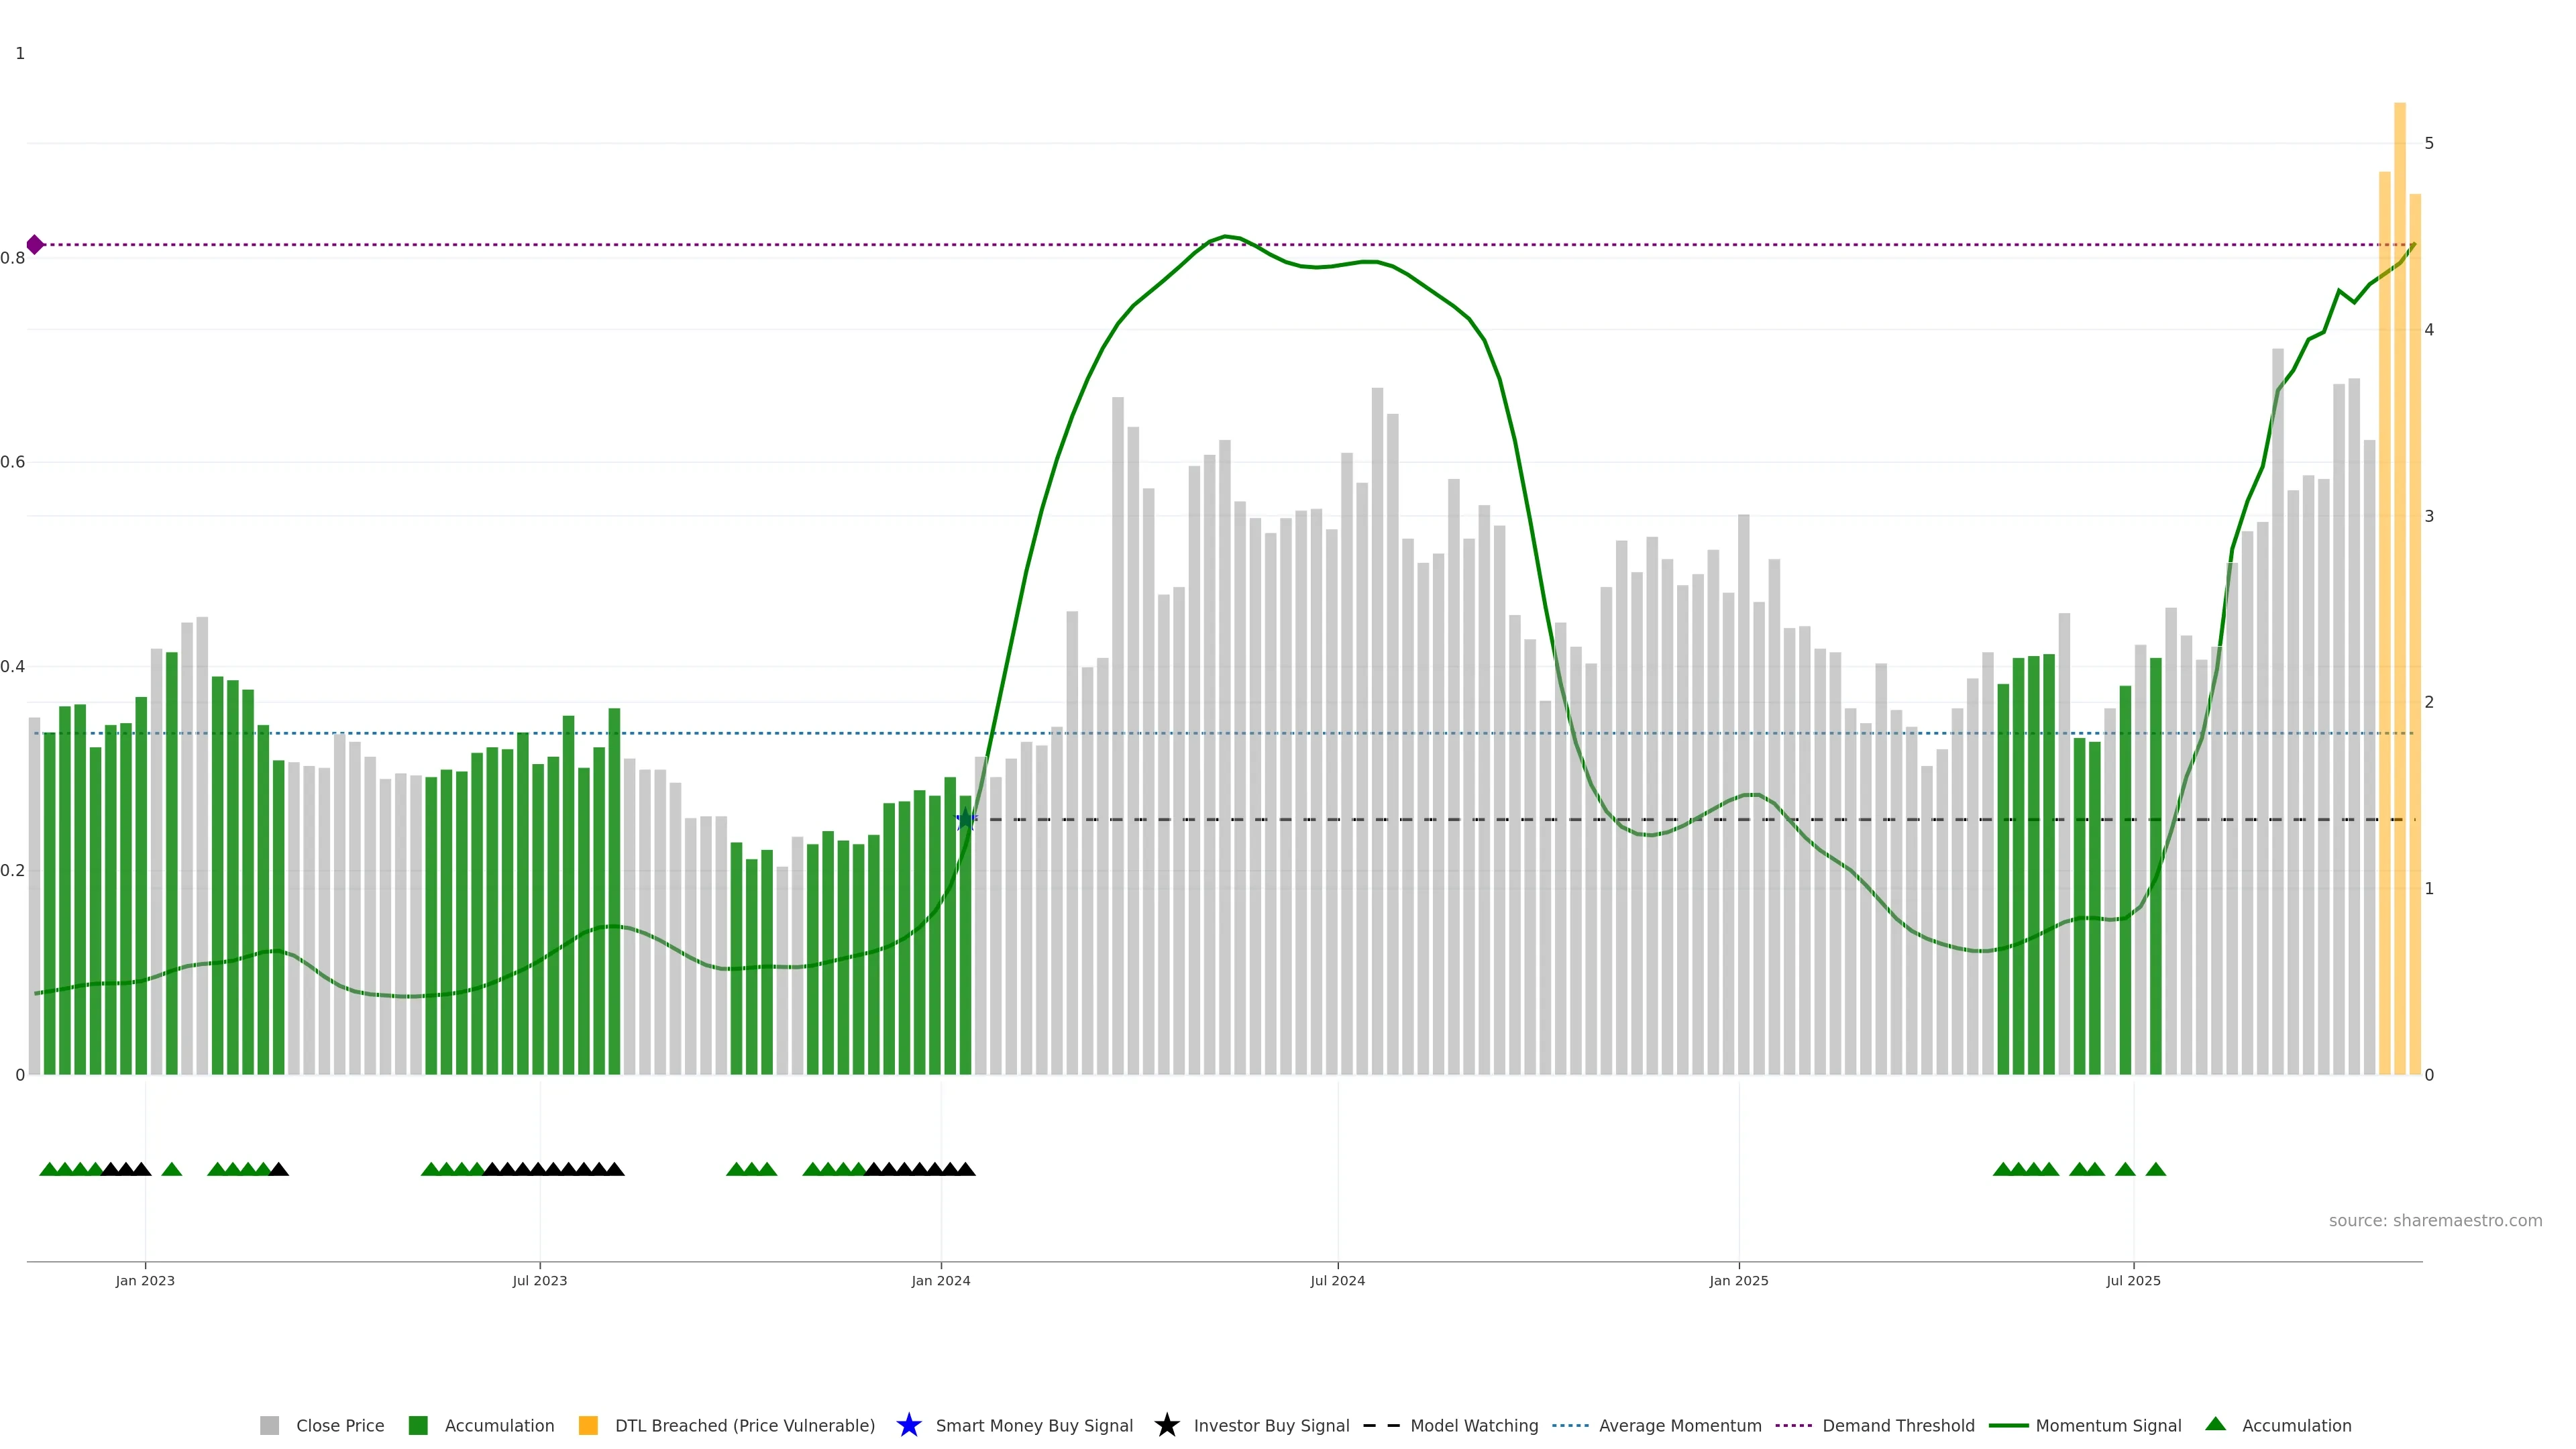2576x1449 pixels.
Task: Click the blue star marker on chart
Action: pos(965,820)
